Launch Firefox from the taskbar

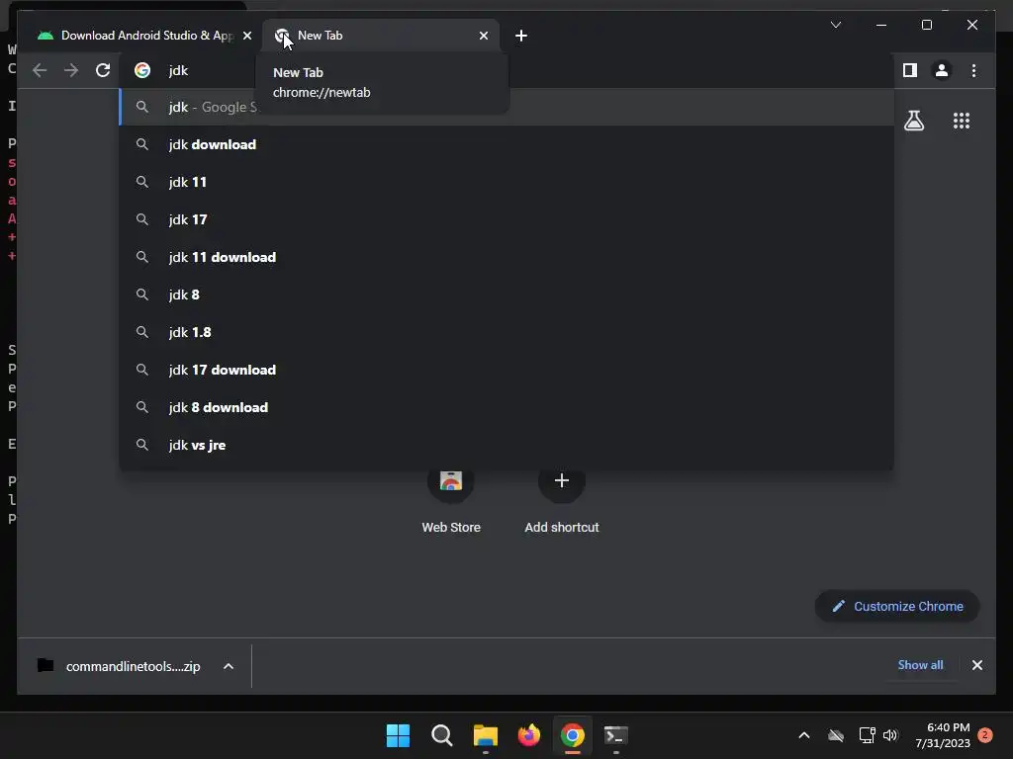click(x=528, y=735)
